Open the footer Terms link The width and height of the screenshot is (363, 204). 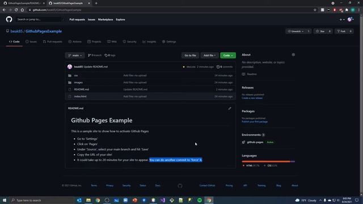pyautogui.click(x=94, y=185)
